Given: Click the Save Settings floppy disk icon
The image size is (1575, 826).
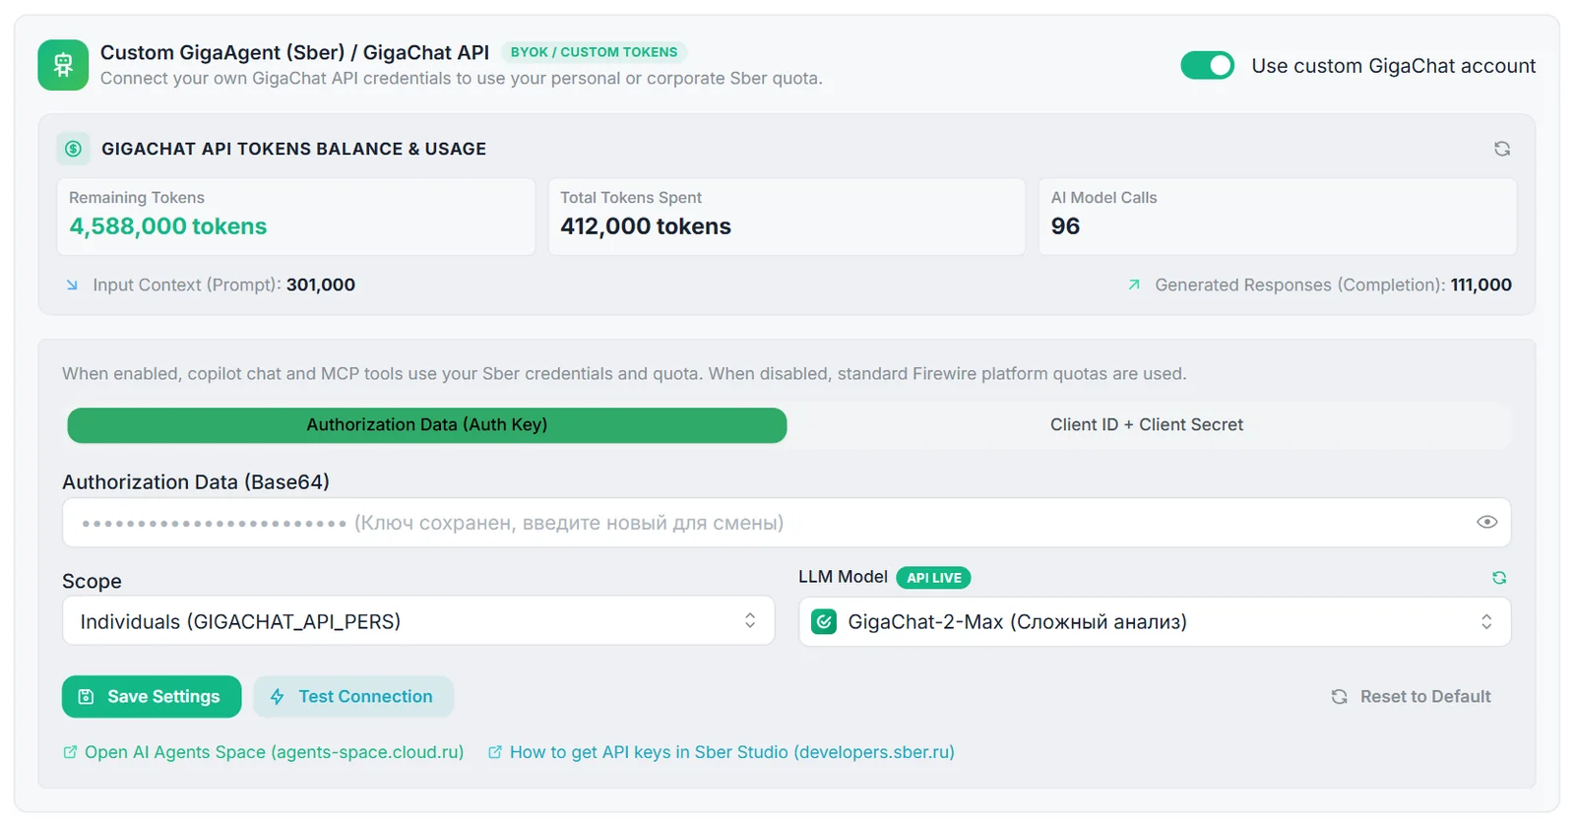Looking at the screenshot, I should point(86,697).
